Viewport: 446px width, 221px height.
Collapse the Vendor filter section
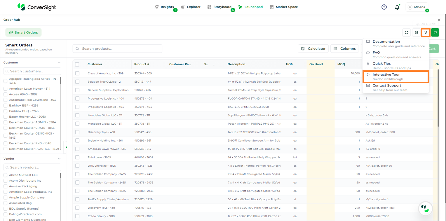(59, 159)
